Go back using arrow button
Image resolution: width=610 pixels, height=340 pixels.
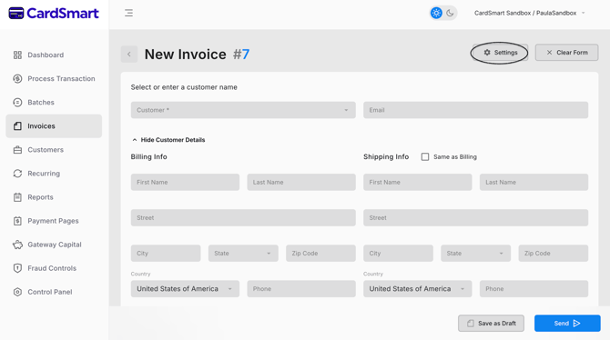tap(129, 54)
